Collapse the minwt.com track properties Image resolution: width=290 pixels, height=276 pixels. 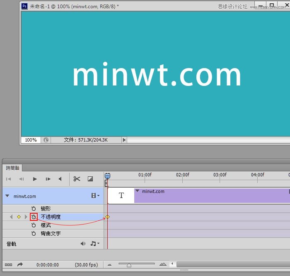click(7, 196)
